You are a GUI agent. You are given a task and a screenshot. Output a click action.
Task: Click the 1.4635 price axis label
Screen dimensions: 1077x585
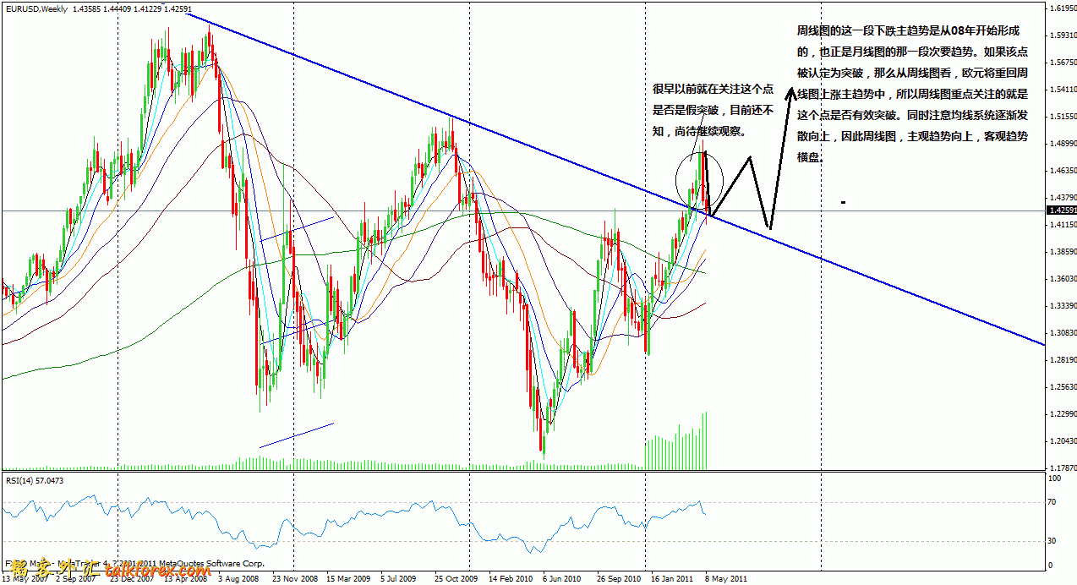1062,171
